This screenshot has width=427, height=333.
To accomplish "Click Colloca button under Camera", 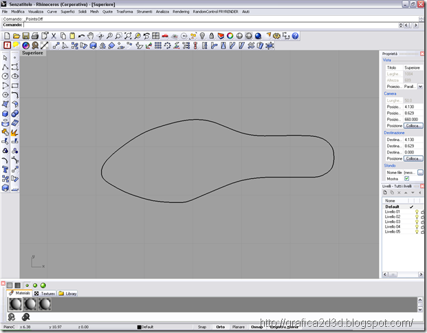I will [413, 126].
